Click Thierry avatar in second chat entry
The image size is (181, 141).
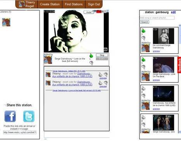pos(48,83)
